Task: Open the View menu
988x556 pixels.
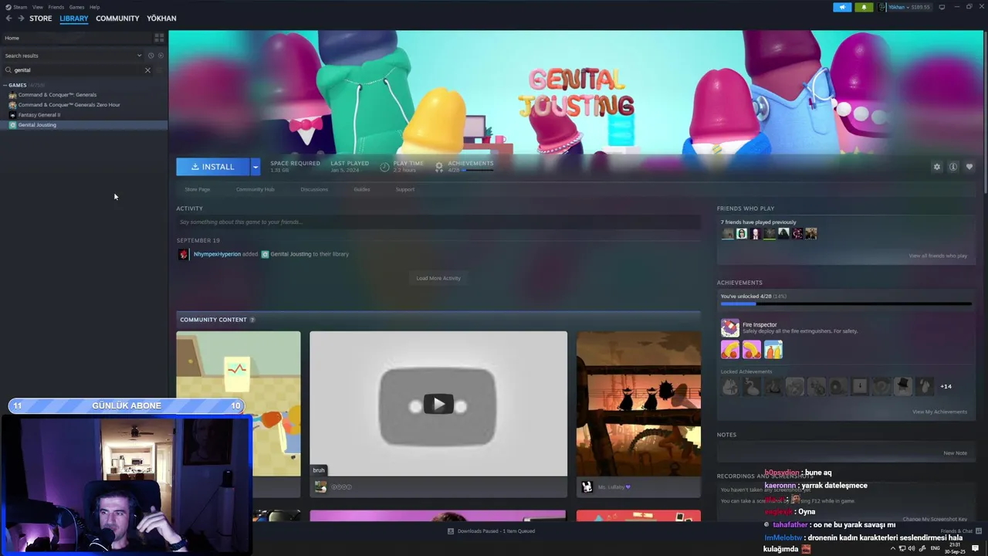Action: 37,7
